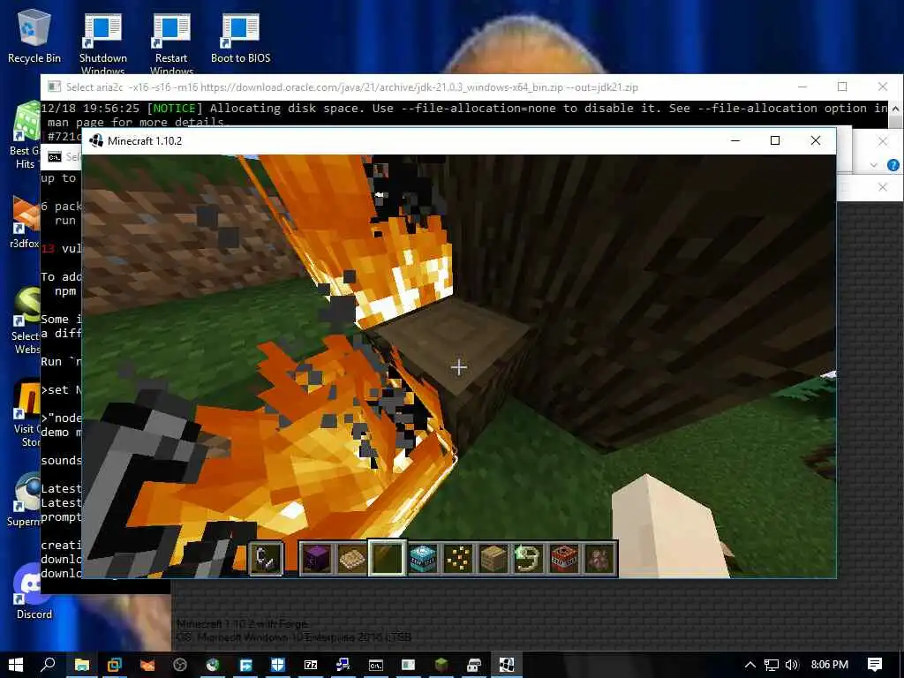Open the Windows Start menu
This screenshot has height=678, width=904.
(16, 665)
